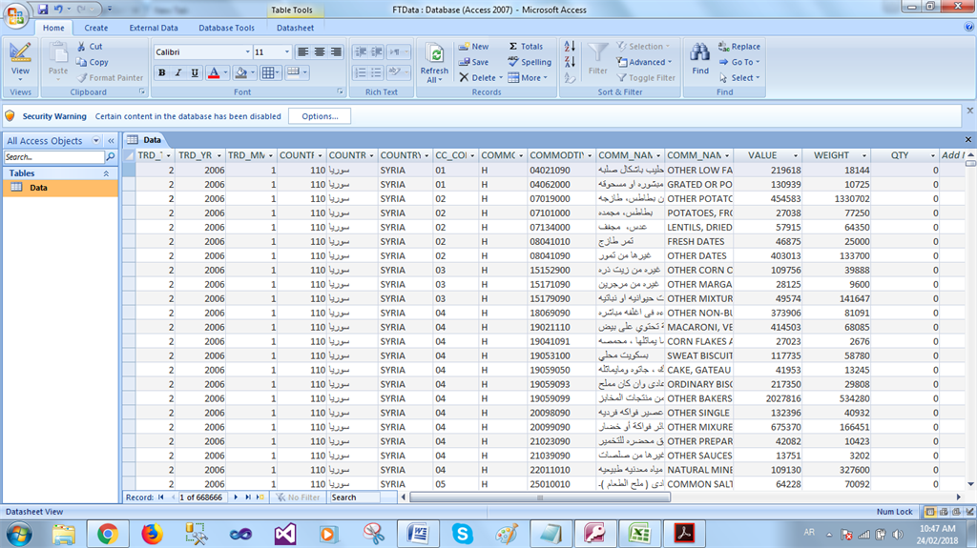Screen dimensions: 977x548
Task: Open the font name dropdown
Action: pos(247,52)
